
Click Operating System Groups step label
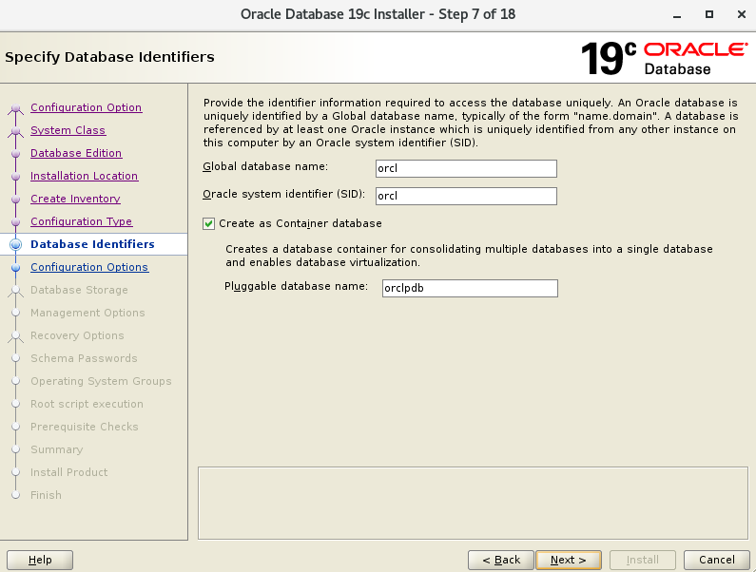[x=101, y=381]
